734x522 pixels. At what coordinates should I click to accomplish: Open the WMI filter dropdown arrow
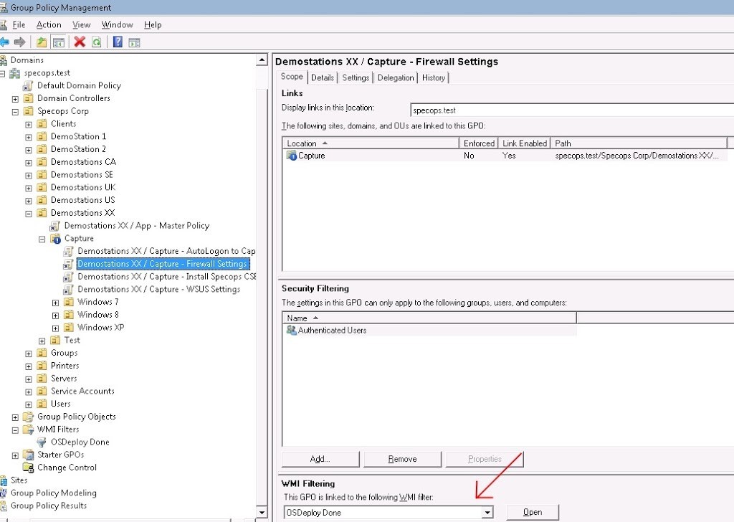point(487,512)
